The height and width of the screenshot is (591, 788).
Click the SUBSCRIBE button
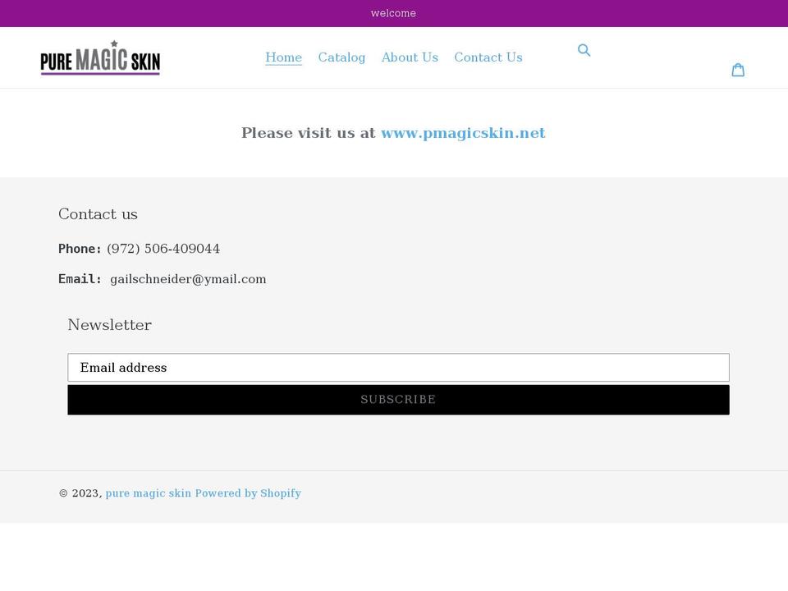tap(399, 400)
